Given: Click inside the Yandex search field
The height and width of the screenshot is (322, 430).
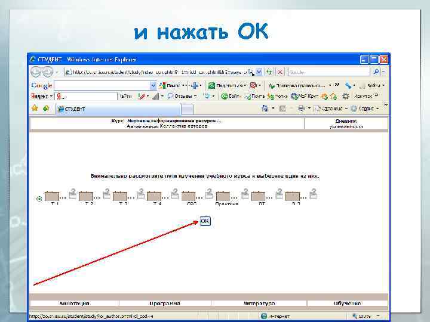Looking at the screenshot, I should coord(86,97).
